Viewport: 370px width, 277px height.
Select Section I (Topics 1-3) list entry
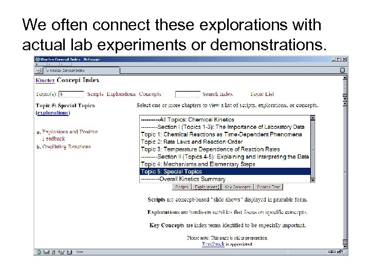tap(225, 127)
